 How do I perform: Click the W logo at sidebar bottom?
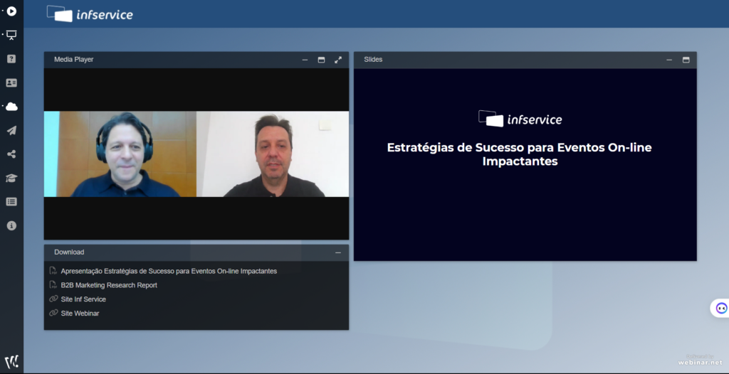click(11, 362)
